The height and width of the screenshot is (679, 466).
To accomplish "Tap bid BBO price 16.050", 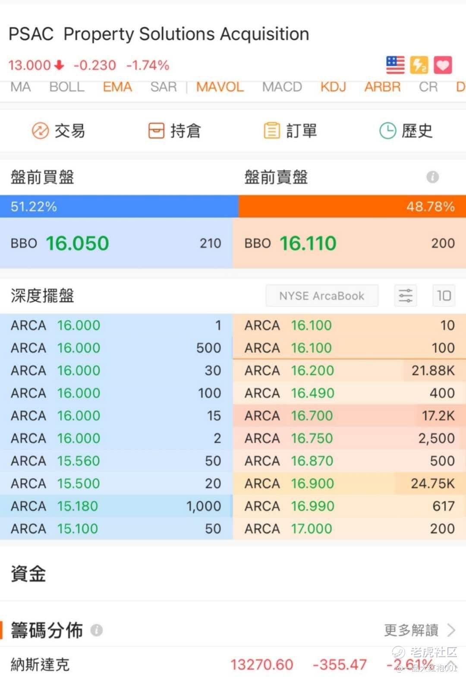I will click(x=77, y=243).
